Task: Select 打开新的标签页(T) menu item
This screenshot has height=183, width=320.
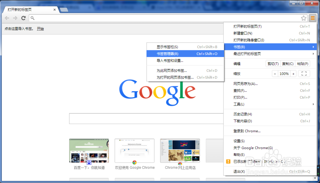Action: tap(271, 26)
